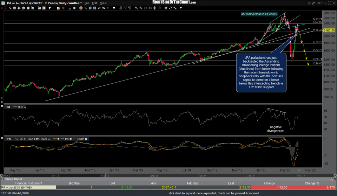This screenshot has height=196, width=337.
Task: Open the File menu
Action: (86, 3)
